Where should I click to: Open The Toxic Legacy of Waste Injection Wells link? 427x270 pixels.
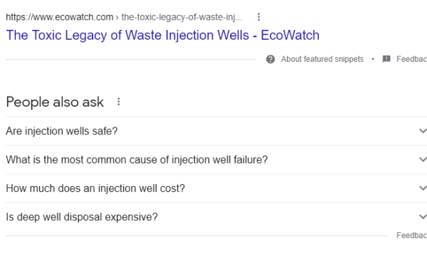tap(162, 36)
